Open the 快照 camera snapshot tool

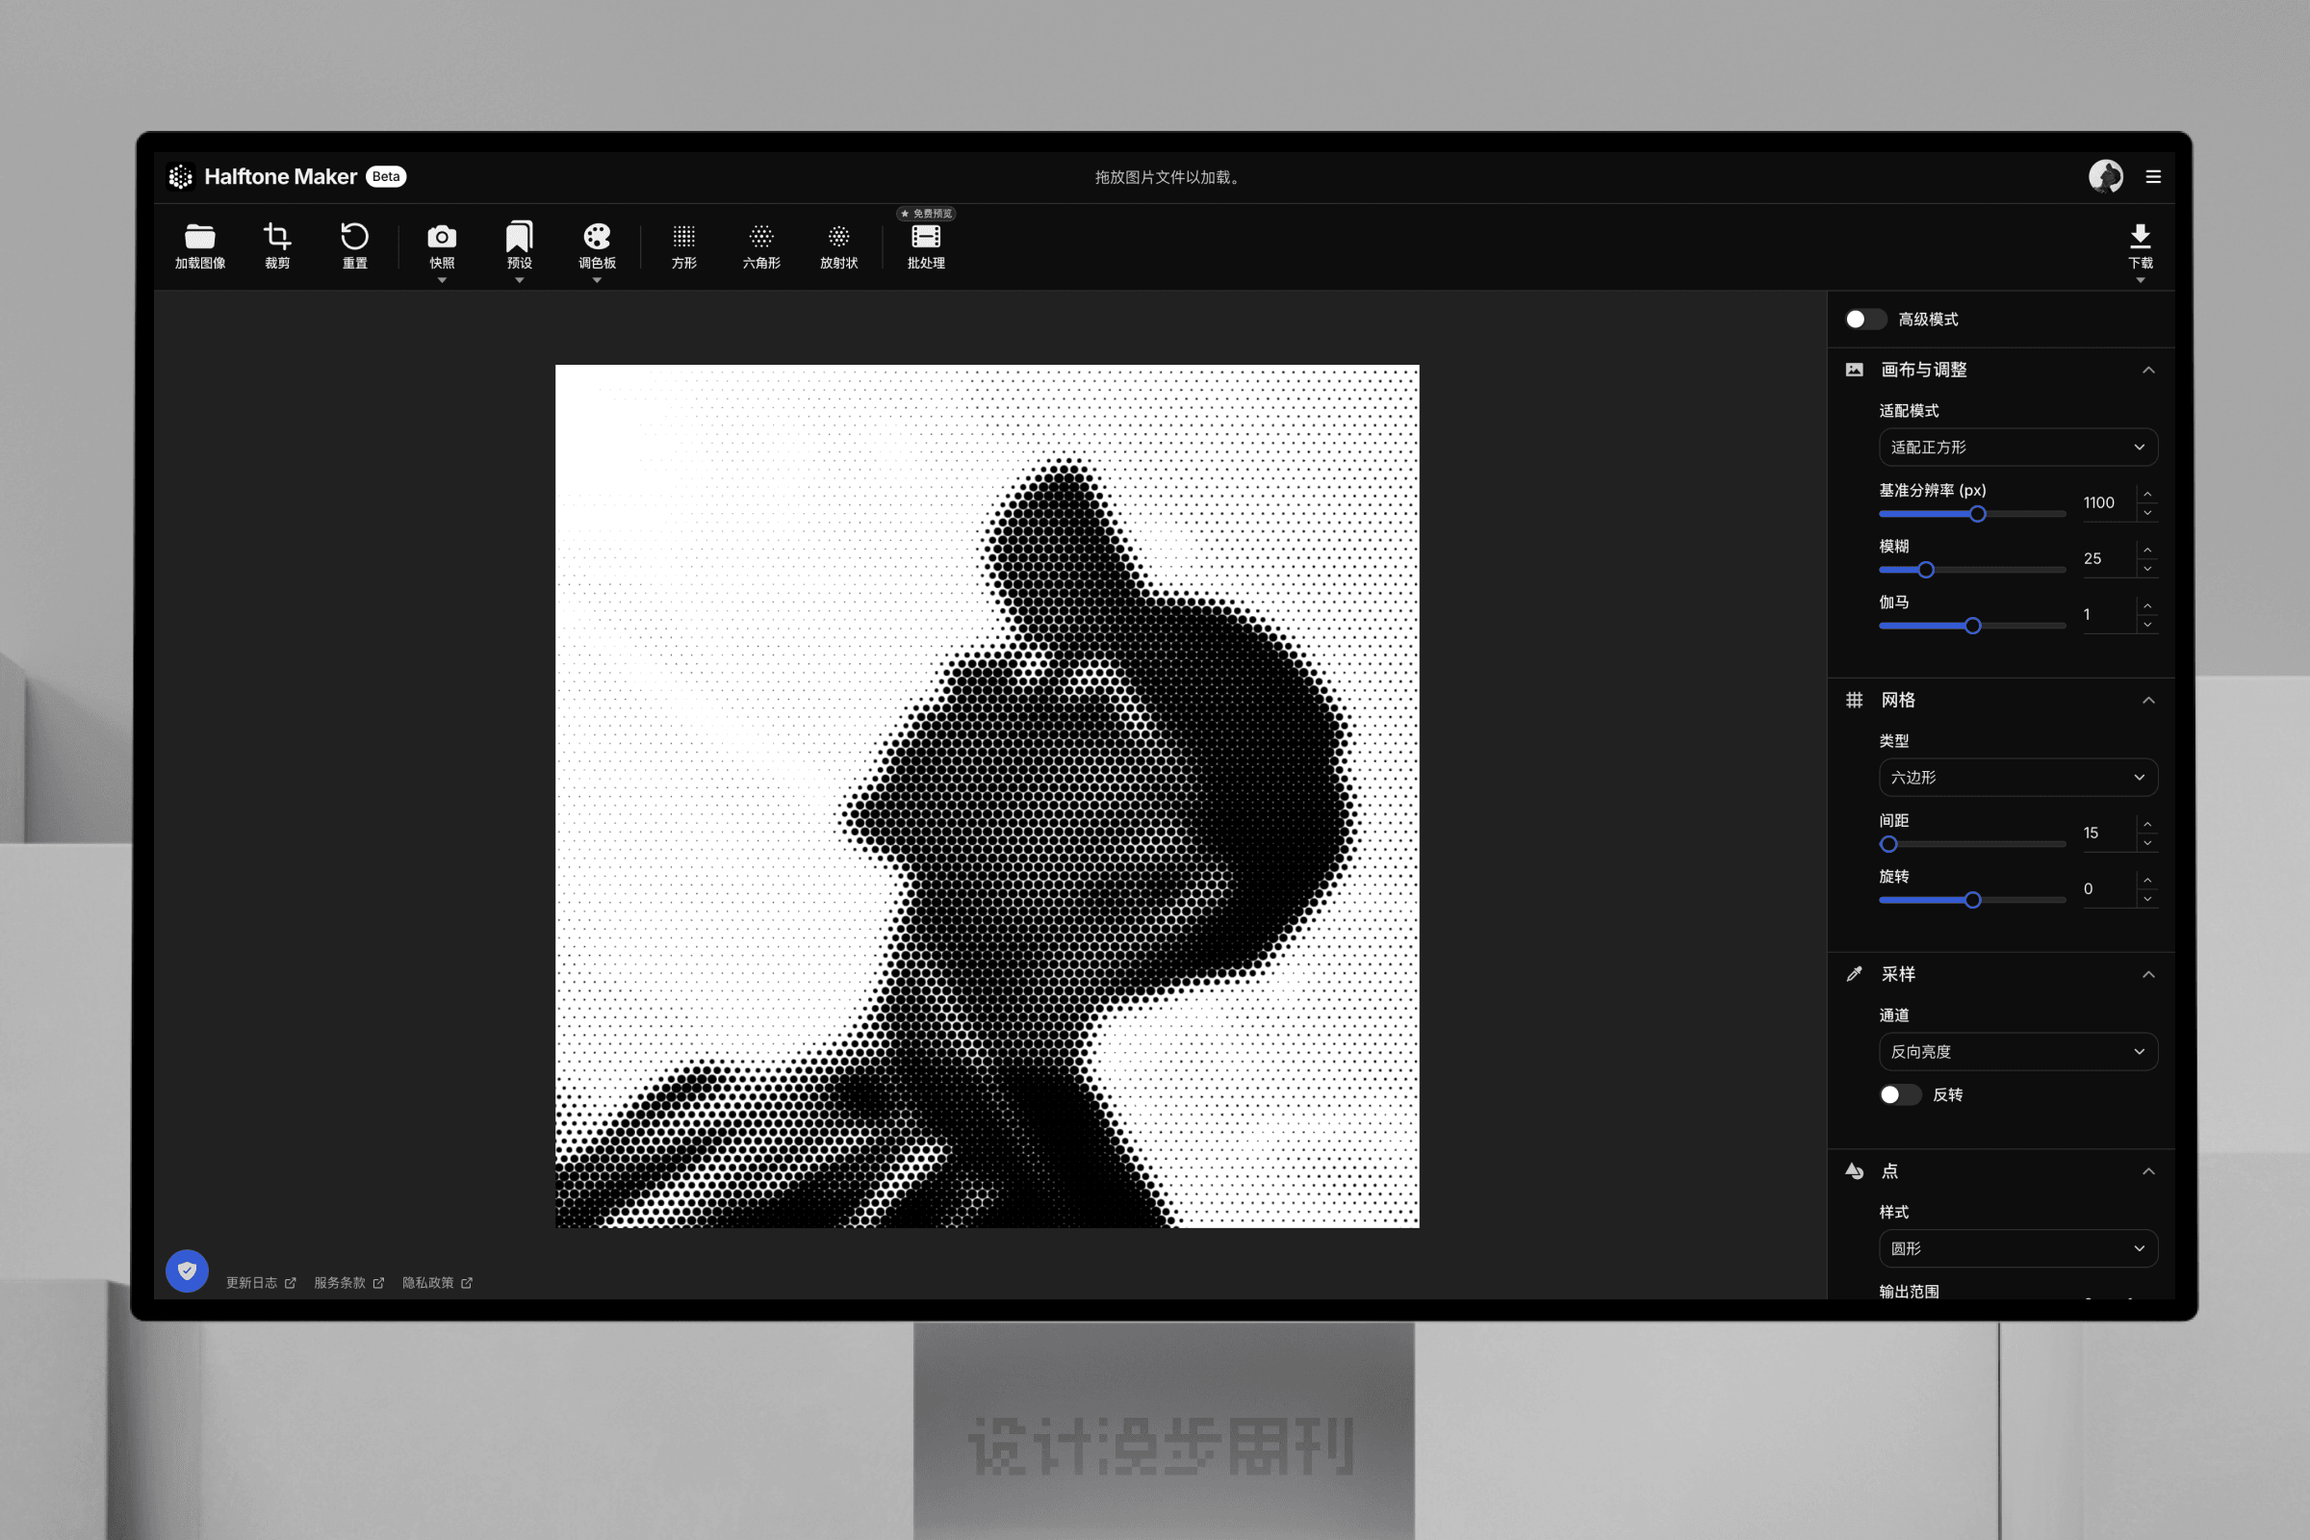(x=442, y=237)
